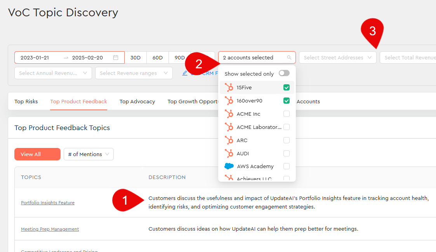
Task: Open the Select Total Revenue dropdown
Action: point(408,57)
